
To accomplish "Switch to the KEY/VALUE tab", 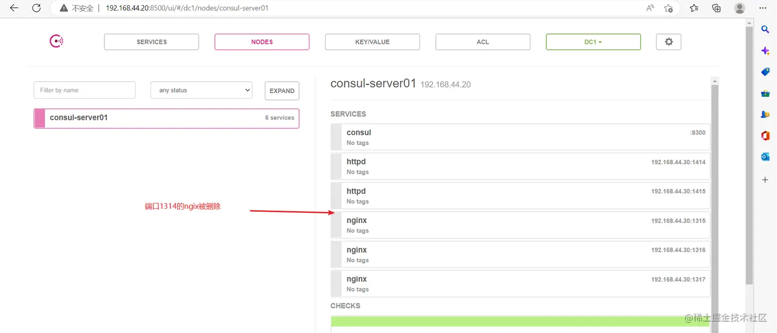I will pos(373,42).
